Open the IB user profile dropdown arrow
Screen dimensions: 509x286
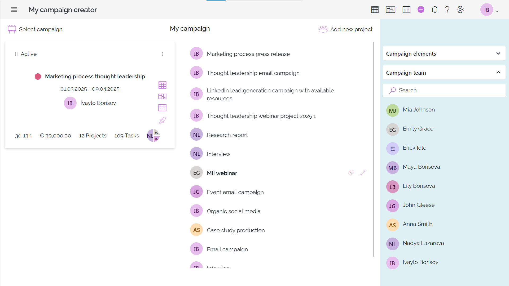497,11
